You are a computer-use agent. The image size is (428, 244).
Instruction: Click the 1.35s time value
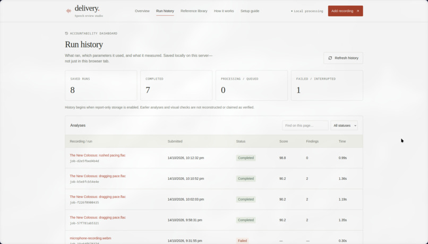click(x=343, y=220)
